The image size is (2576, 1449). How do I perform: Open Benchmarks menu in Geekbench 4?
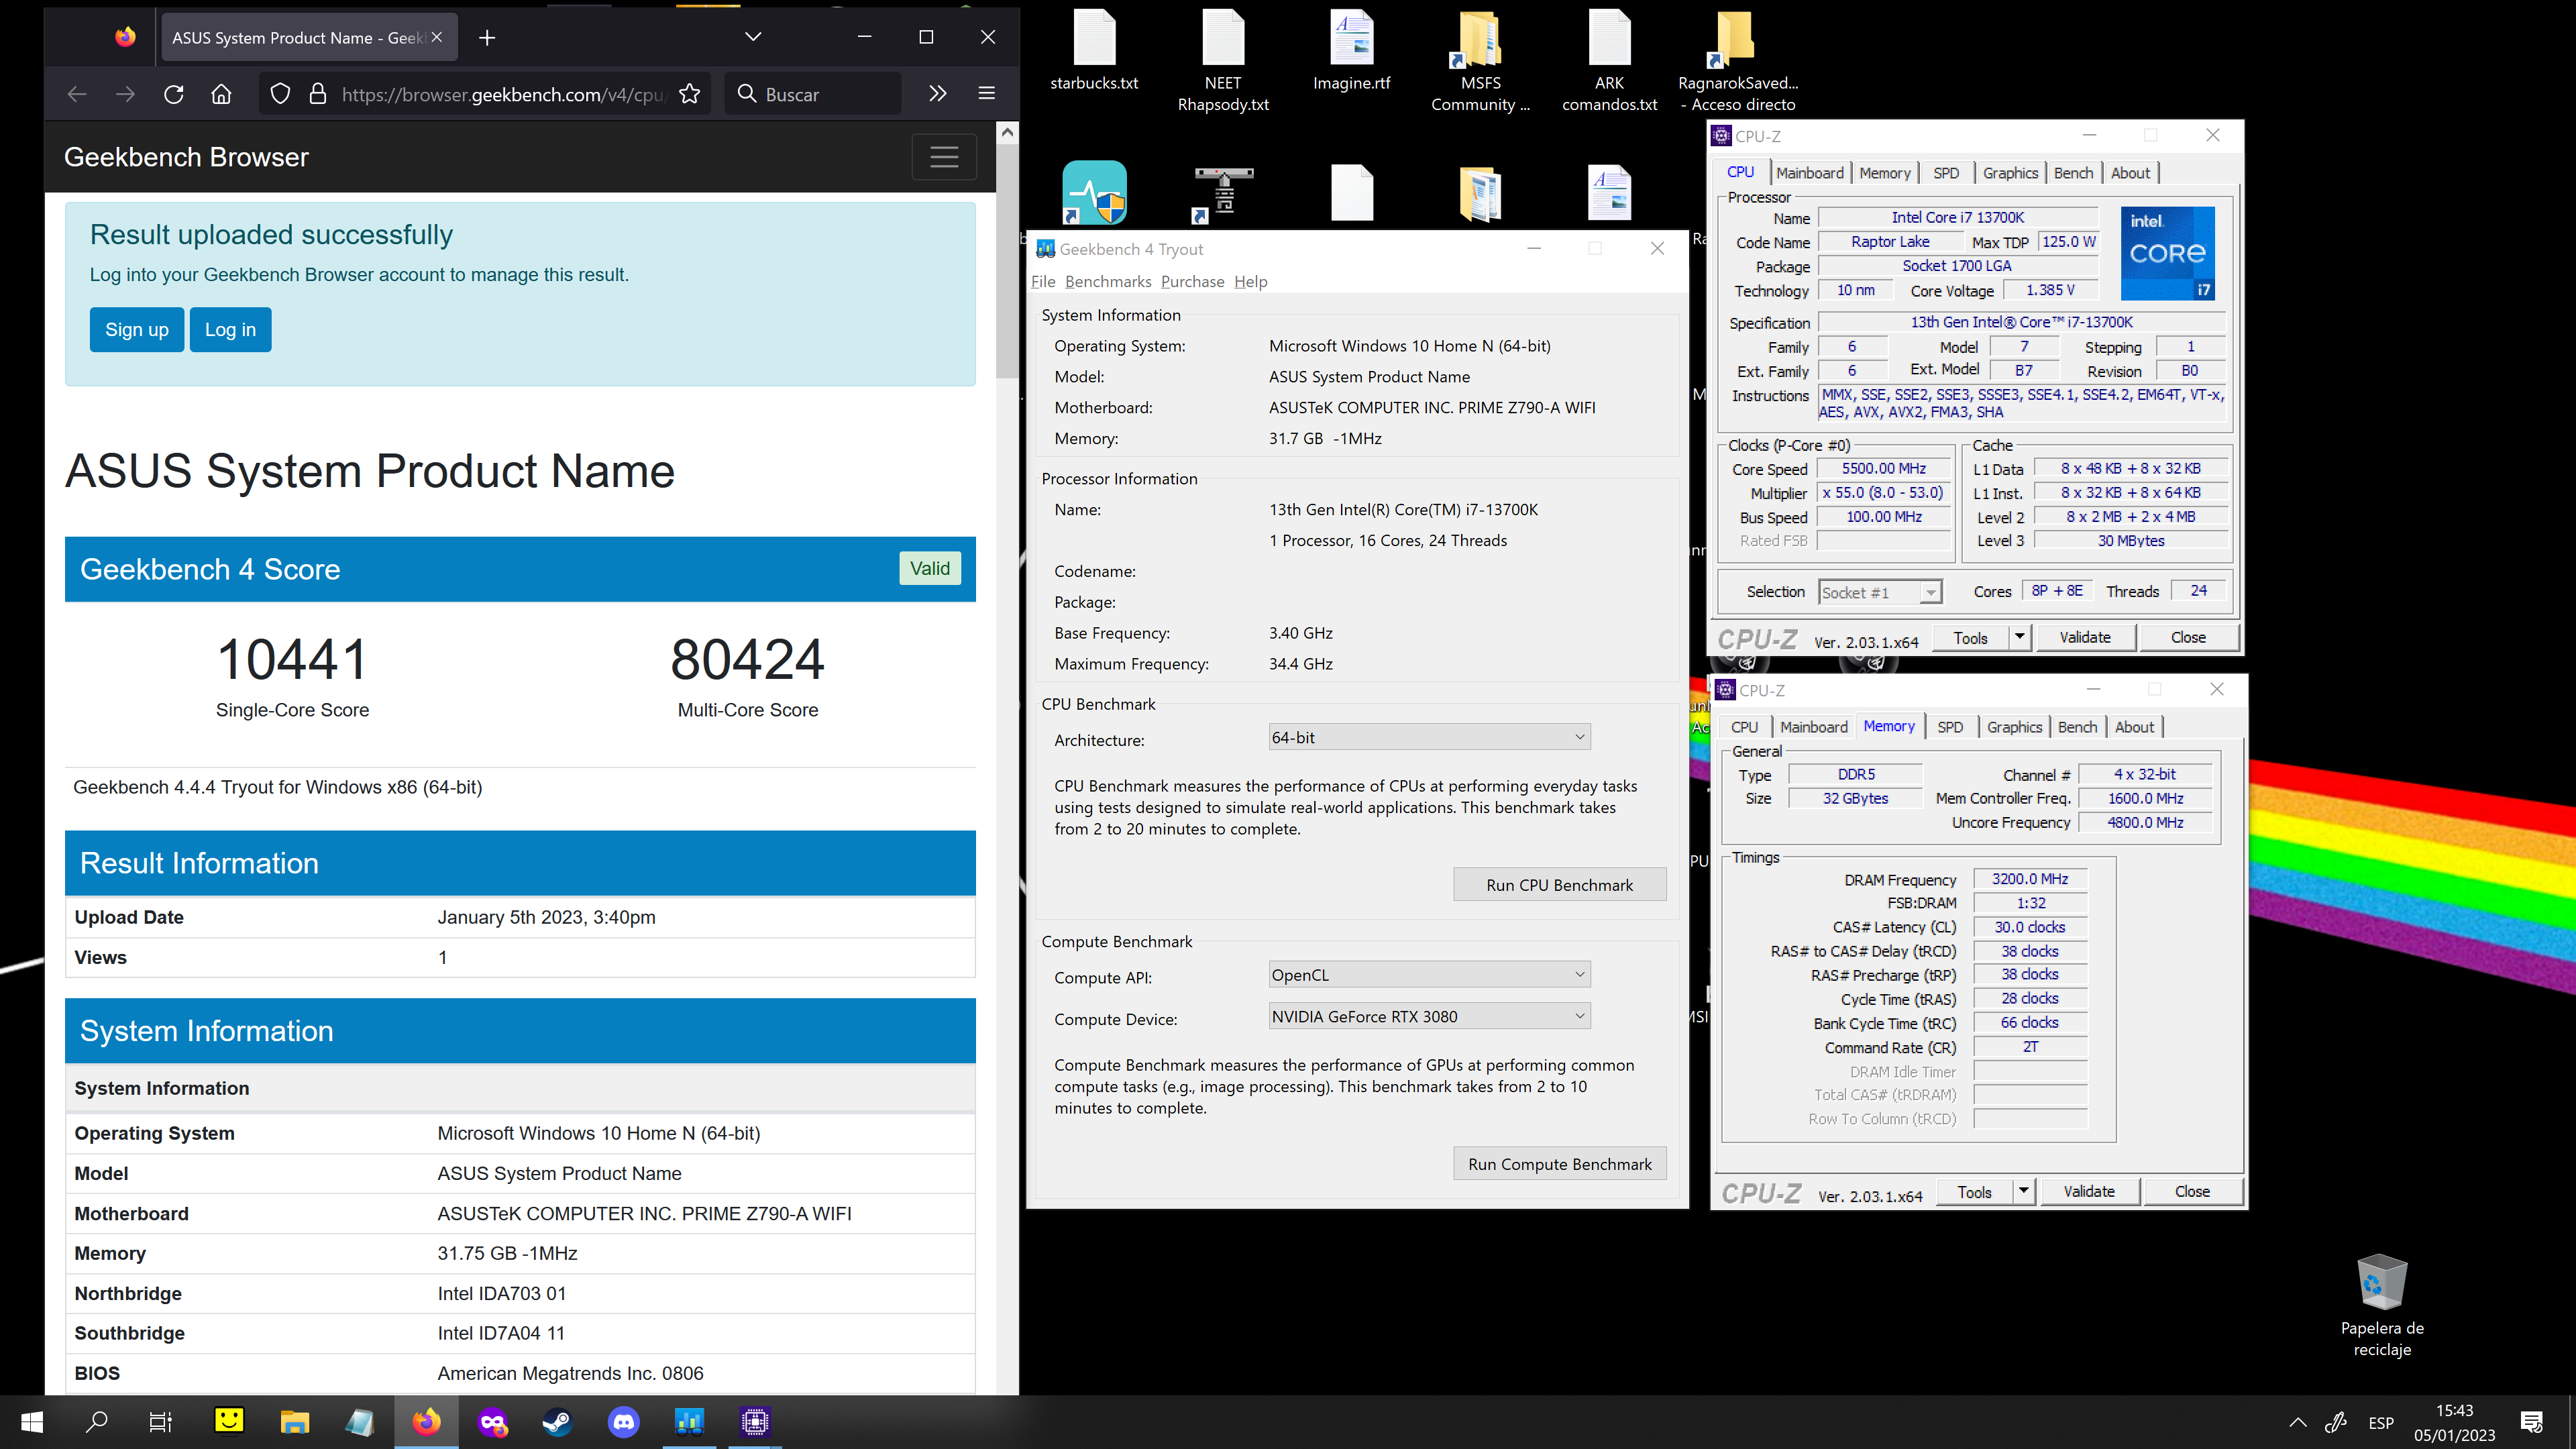click(x=1108, y=282)
